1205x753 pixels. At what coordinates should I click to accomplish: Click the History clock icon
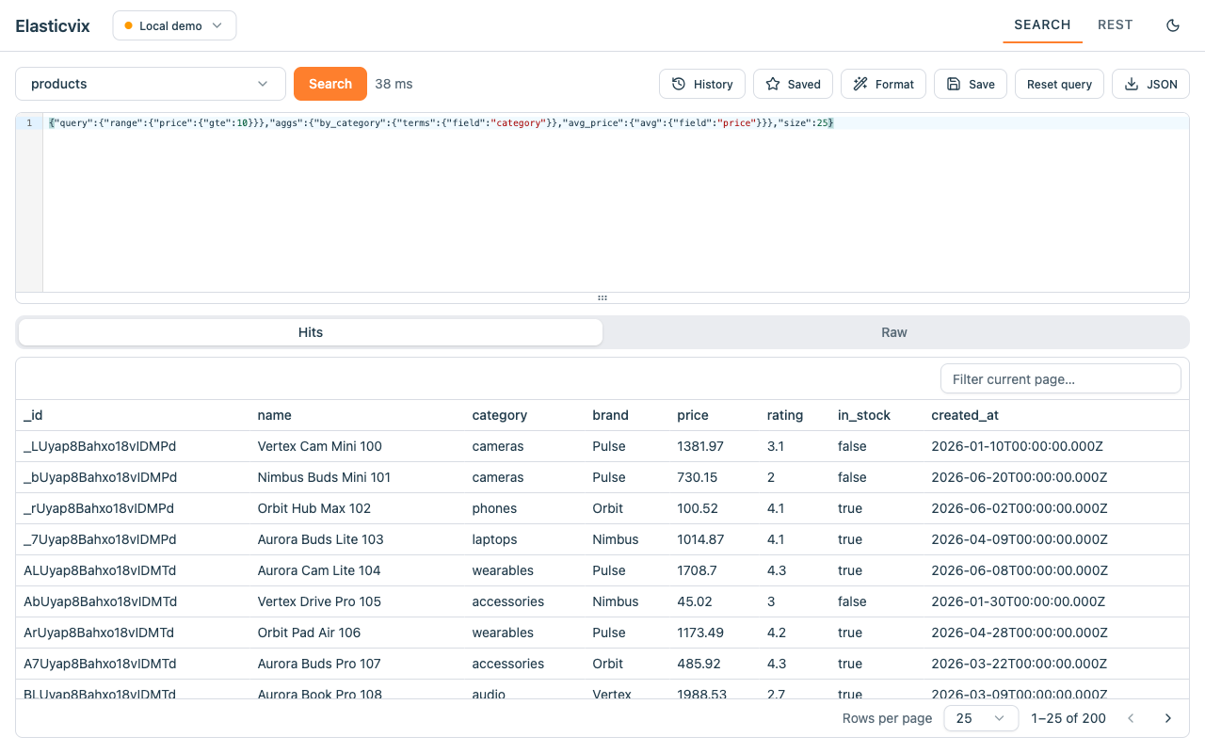pos(679,84)
